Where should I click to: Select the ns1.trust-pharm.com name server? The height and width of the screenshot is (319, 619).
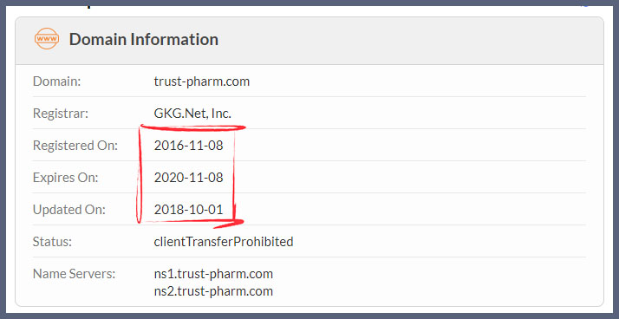click(x=213, y=274)
